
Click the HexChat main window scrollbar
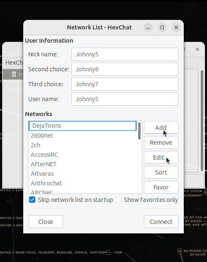click(x=202, y=121)
